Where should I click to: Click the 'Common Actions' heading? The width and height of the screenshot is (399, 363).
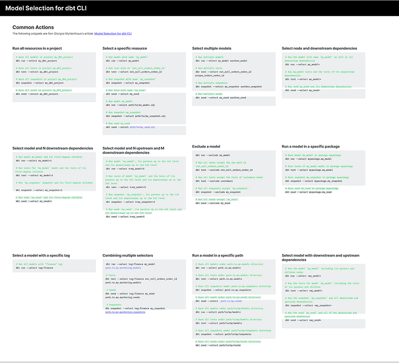(x=33, y=27)
